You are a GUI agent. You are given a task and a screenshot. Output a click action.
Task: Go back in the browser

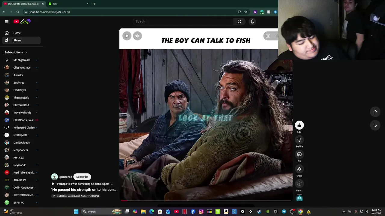click(4, 12)
